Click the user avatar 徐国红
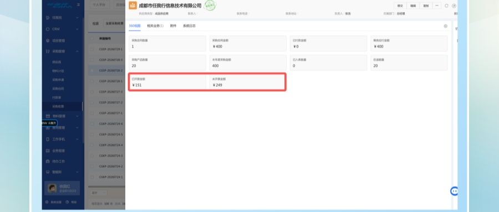Viewport: 499px width, 212px height. point(52,188)
